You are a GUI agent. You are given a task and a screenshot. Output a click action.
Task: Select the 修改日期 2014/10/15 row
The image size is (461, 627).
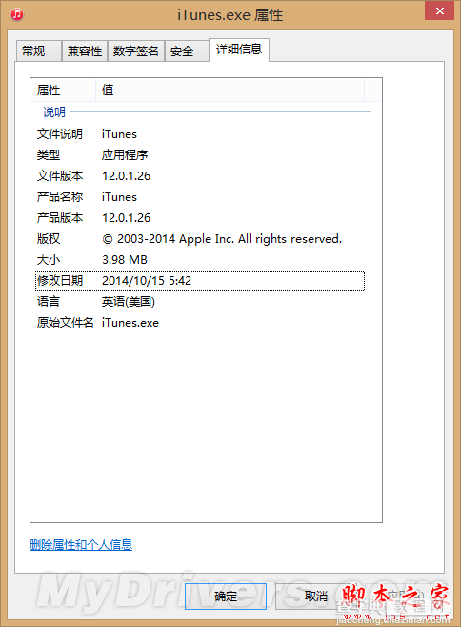click(200, 281)
